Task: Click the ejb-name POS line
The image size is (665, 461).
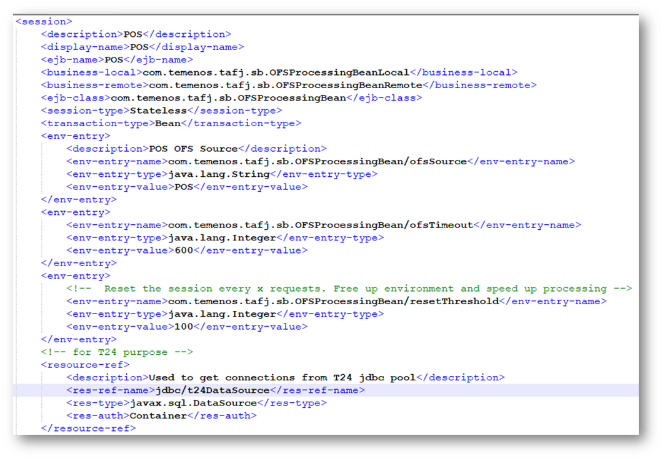Action: 117,60
